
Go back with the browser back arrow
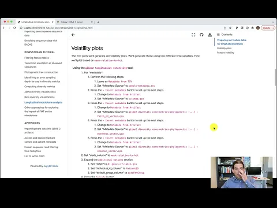[4, 28]
